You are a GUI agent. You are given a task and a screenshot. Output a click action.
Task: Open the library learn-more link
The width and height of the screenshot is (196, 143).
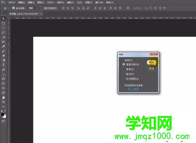[x=133, y=89]
